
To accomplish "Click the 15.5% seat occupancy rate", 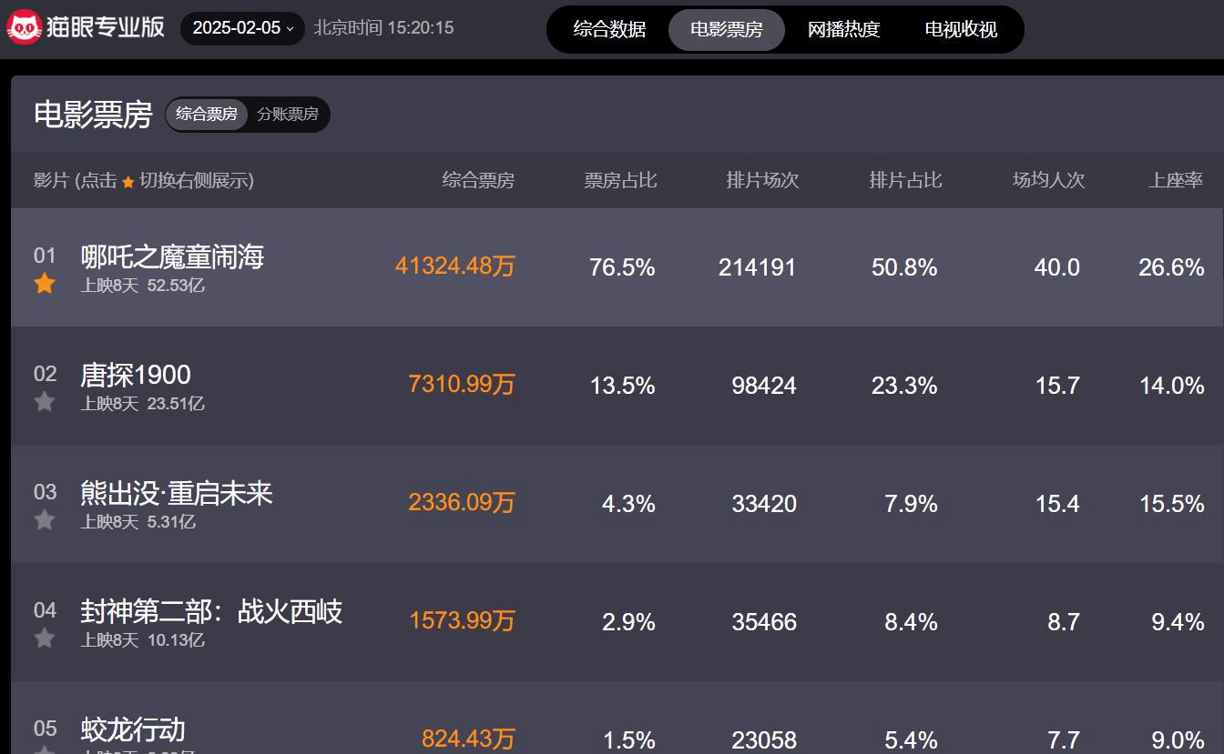I will pyautogui.click(x=1171, y=504).
